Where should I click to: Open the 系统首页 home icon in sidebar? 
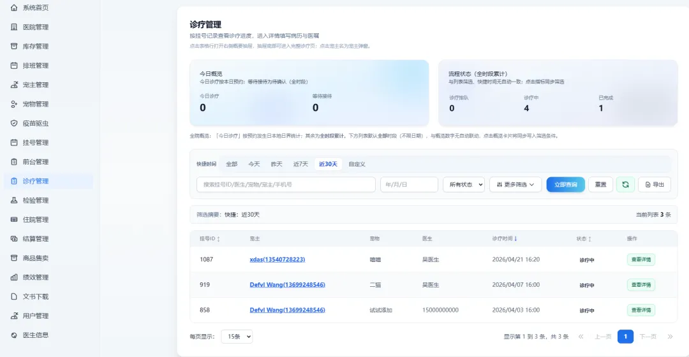point(14,8)
